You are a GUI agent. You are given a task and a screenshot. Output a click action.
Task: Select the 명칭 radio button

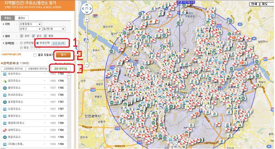click(x=21, y=48)
